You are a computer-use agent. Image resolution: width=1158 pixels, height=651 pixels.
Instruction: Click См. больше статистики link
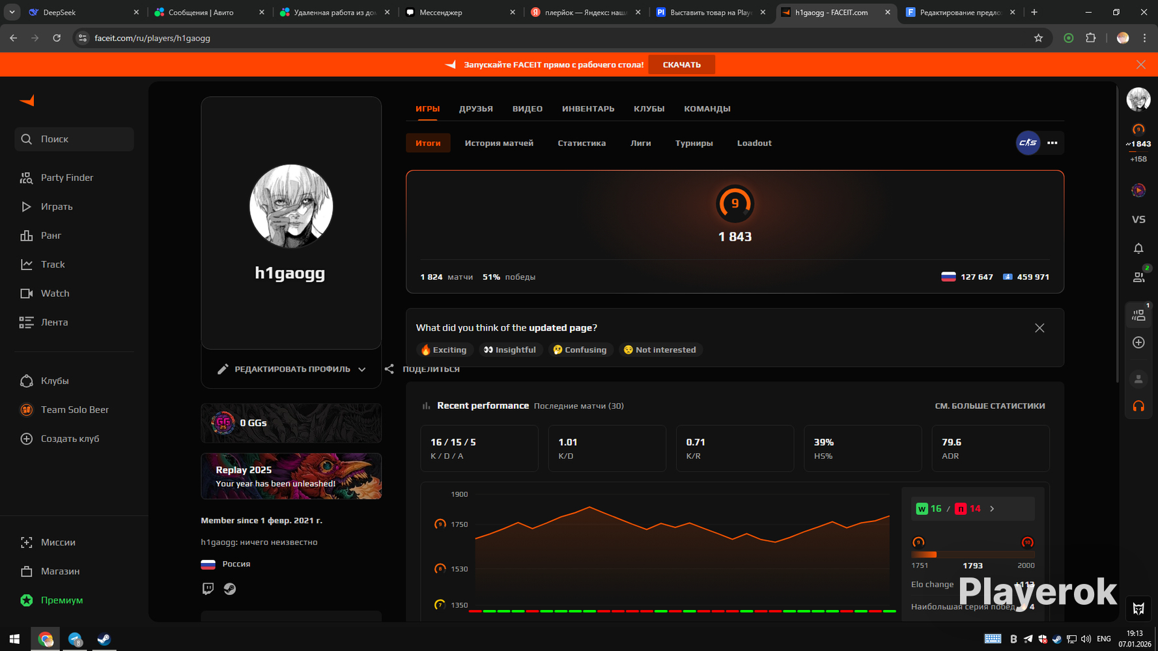(x=990, y=406)
